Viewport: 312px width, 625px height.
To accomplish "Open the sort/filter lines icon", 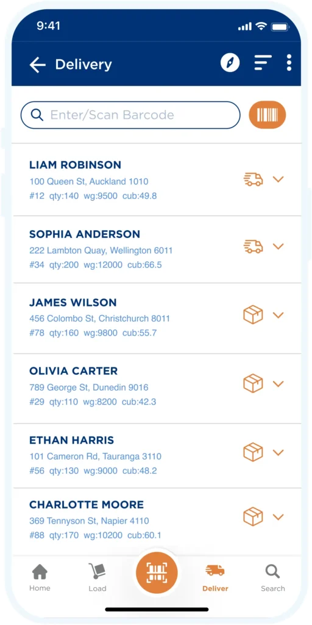I will tap(263, 63).
